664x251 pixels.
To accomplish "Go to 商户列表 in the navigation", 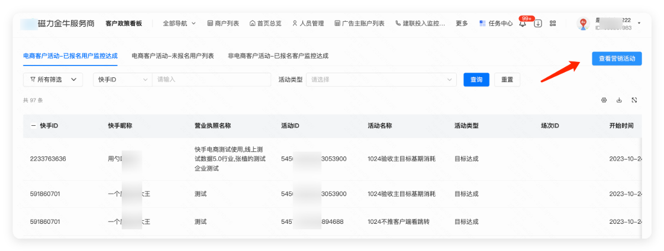I will pos(223,24).
